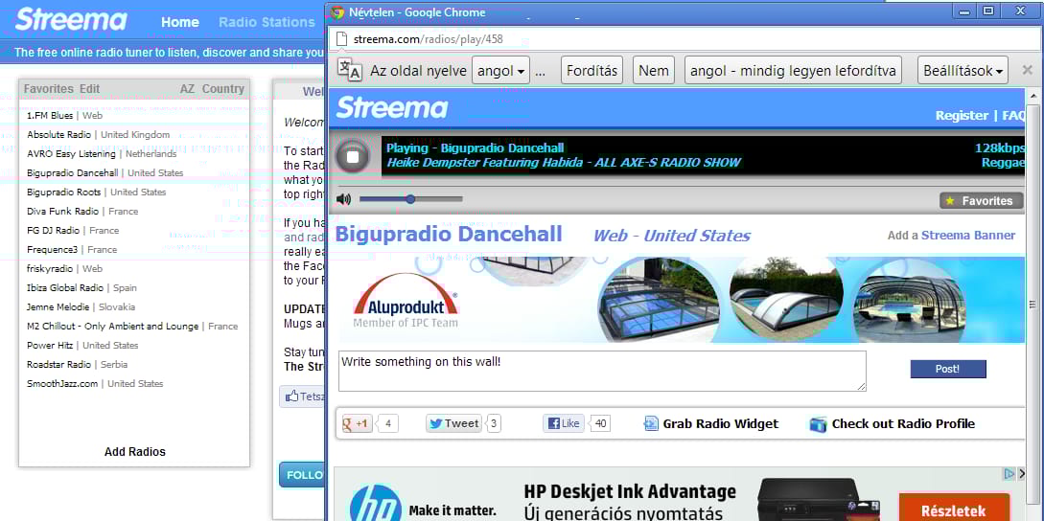Viewport: 1044px width, 521px height.
Task: Dismiss the translate bar with the X
Action: tap(1028, 70)
